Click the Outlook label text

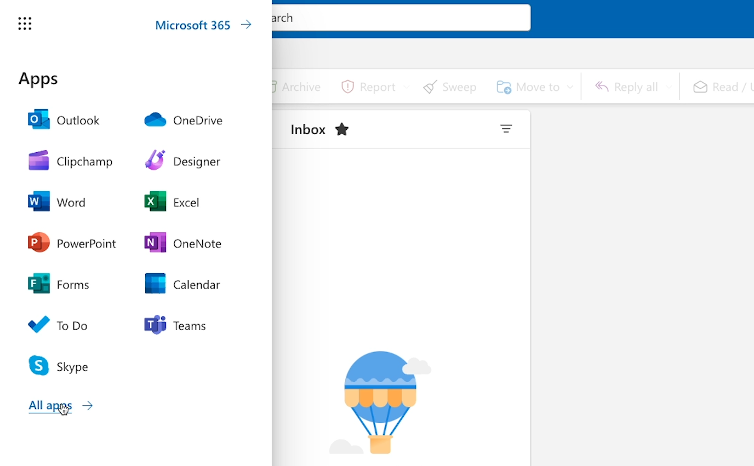[78, 120]
